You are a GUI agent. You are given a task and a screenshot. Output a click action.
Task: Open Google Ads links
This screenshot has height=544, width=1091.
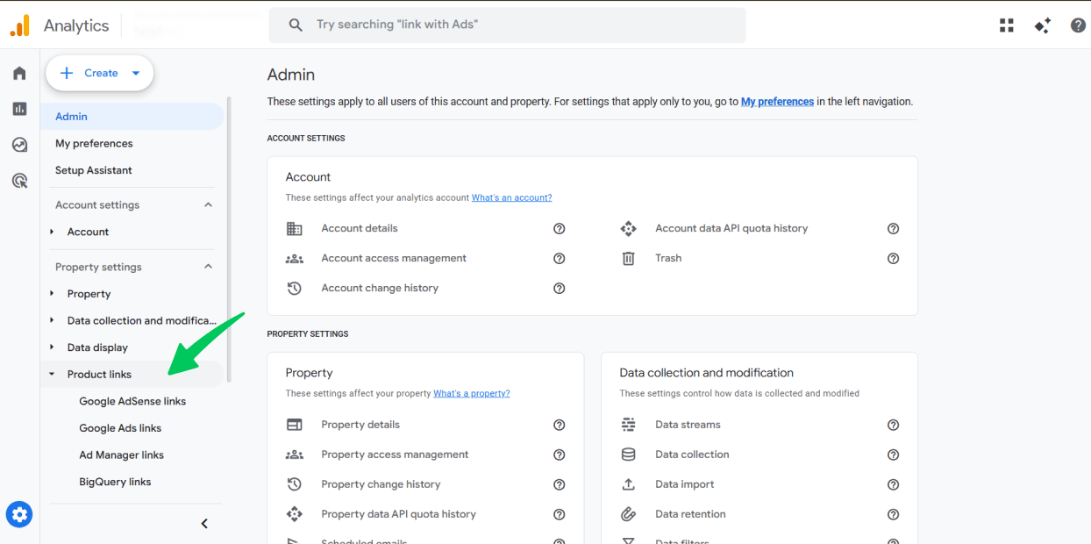pos(120,428)
